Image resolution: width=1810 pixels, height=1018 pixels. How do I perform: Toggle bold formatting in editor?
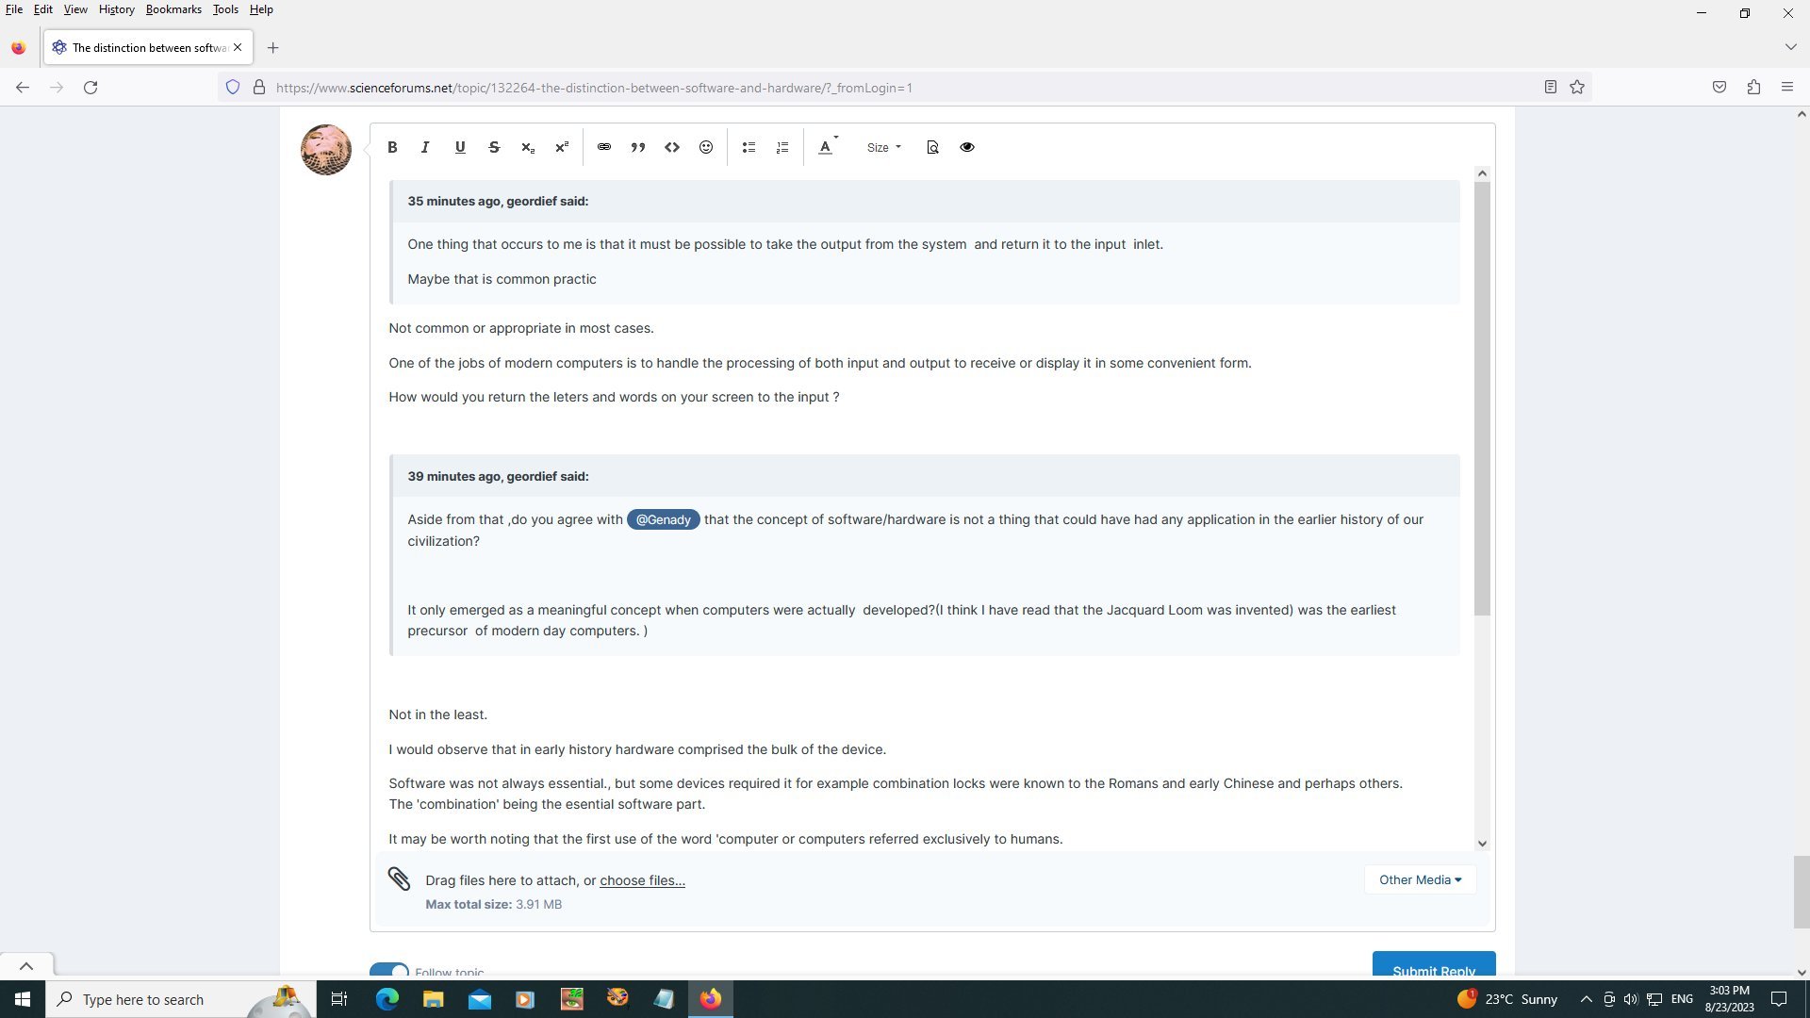[392, 147]
